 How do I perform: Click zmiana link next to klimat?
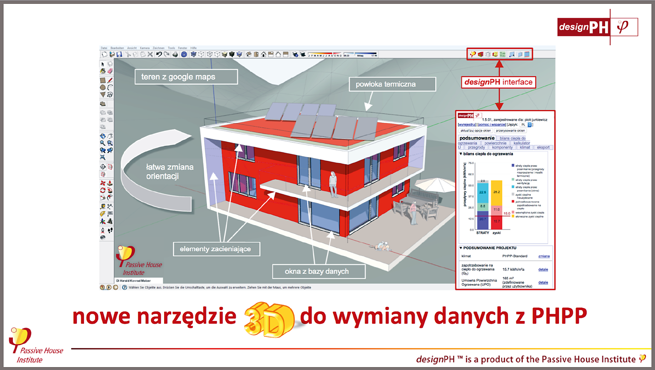pyautogui.click(x=544, y=256)
